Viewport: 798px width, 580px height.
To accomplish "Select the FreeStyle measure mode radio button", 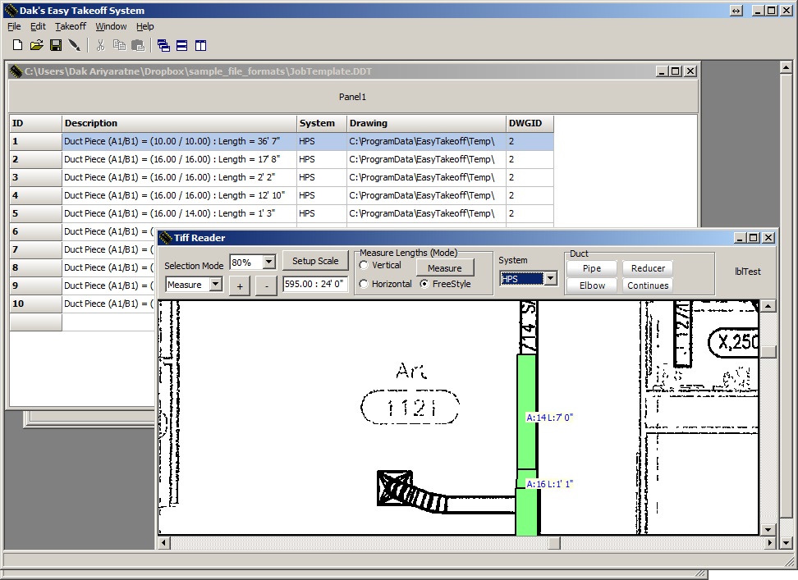I will click(x=424, y=284).
